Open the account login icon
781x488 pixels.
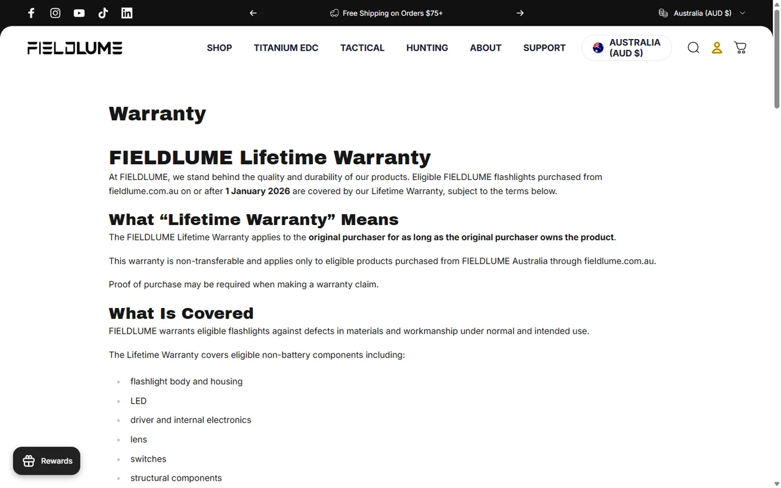717,48
